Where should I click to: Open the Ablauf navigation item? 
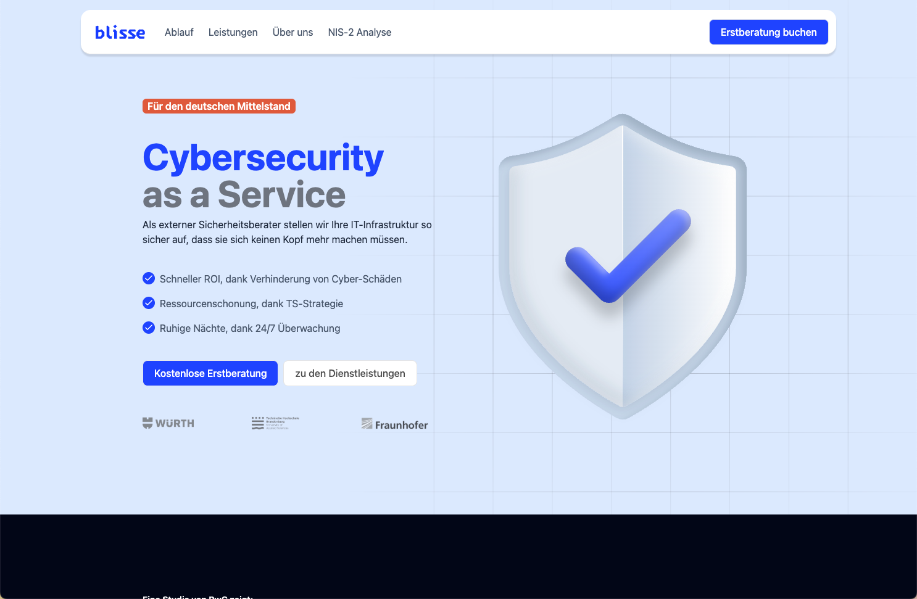pos(179,33)
